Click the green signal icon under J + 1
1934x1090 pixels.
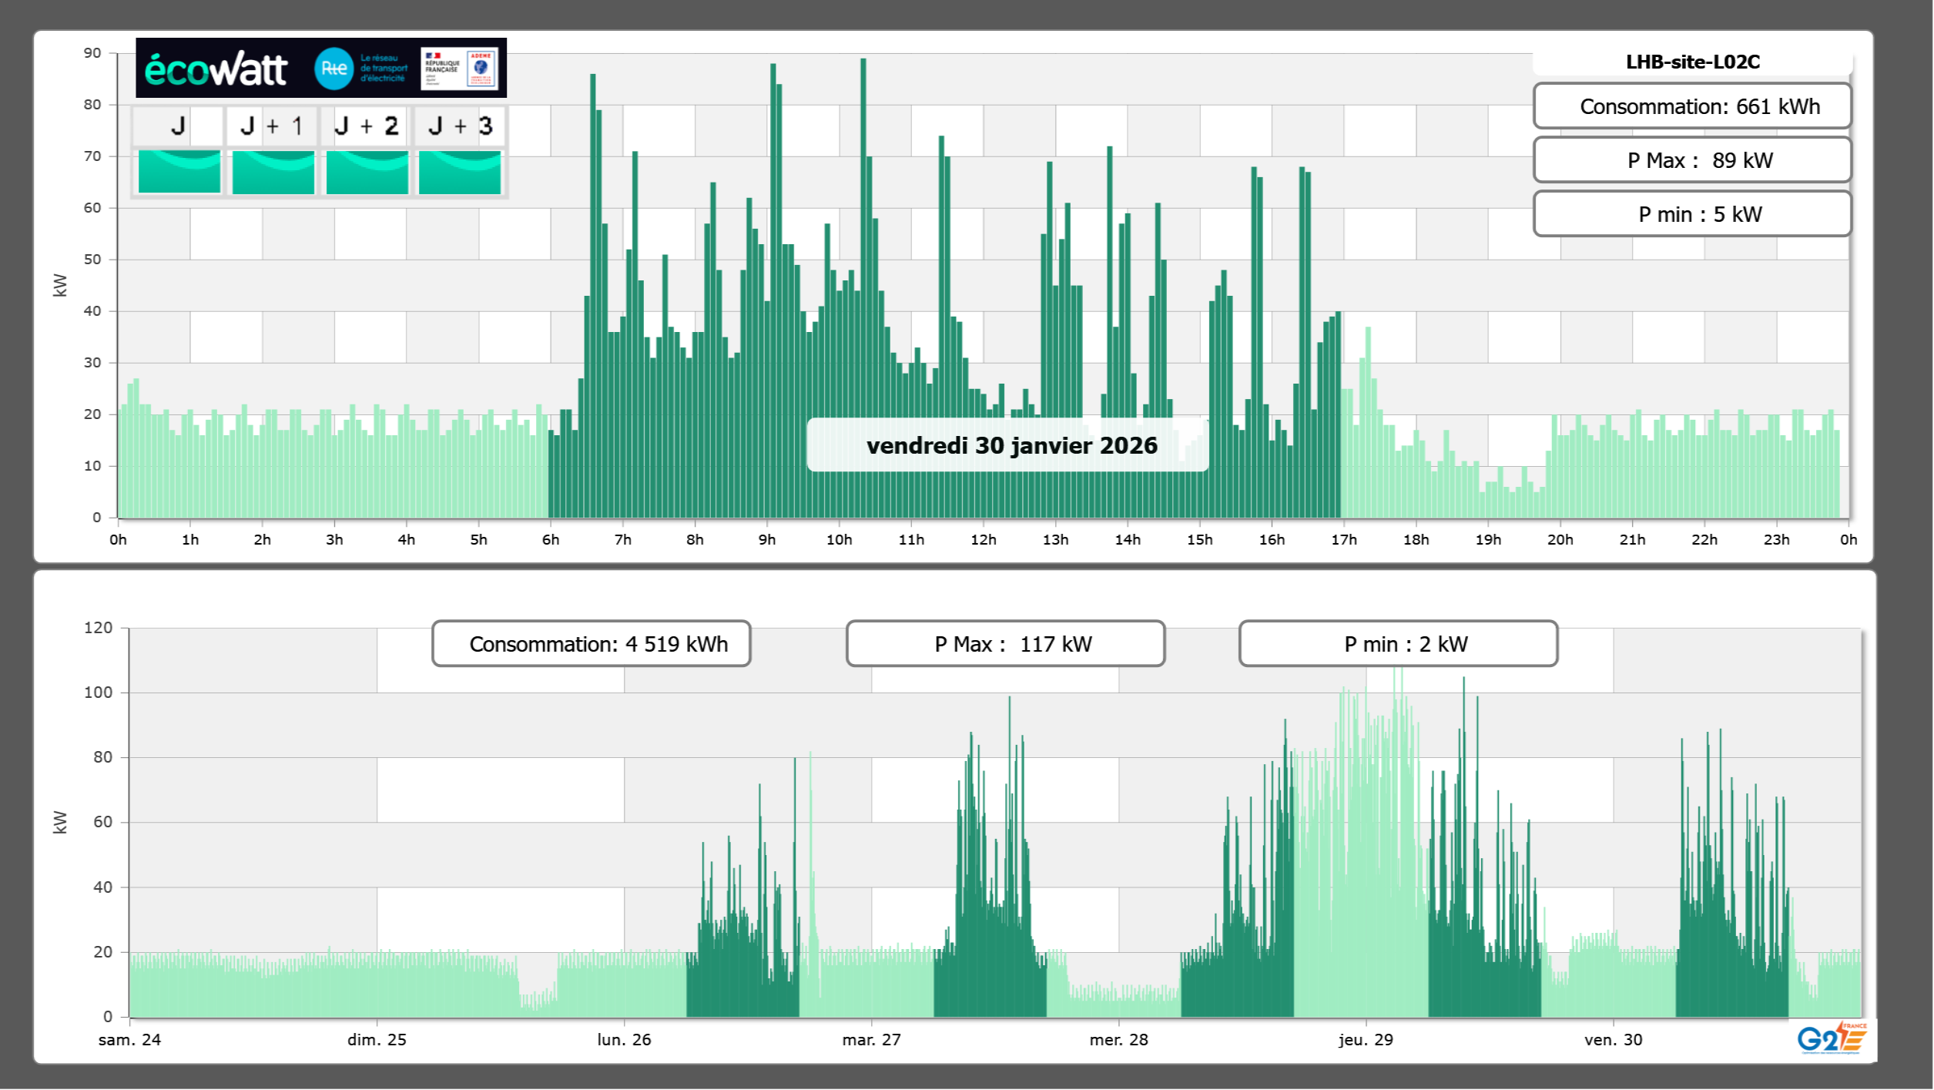(x=273, y=171)
